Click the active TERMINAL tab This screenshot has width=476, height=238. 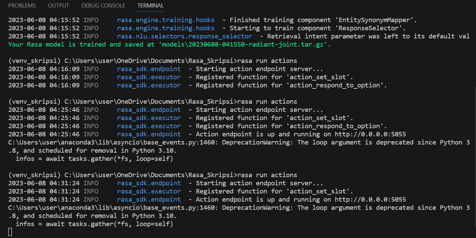click(150, 6)
